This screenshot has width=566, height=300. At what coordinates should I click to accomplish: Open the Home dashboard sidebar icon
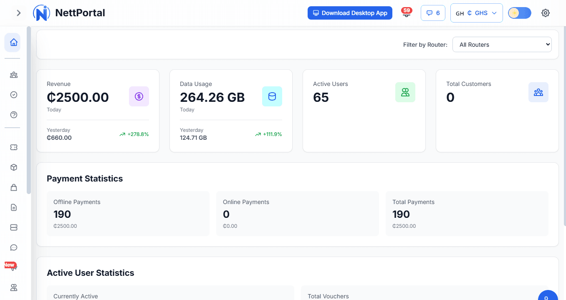(x=13, y=42)
